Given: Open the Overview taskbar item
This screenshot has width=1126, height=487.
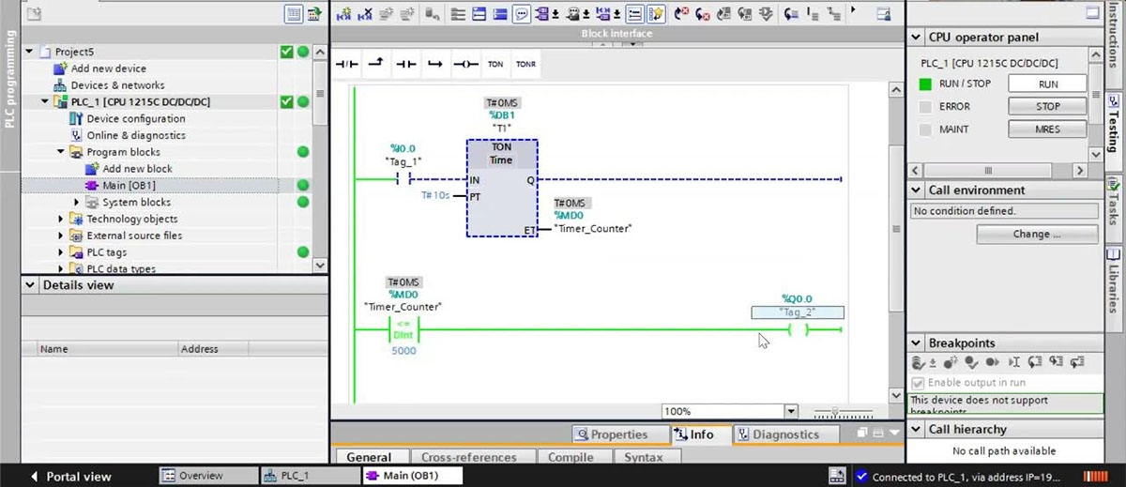Looking at the screenshot, I should 208,476.
